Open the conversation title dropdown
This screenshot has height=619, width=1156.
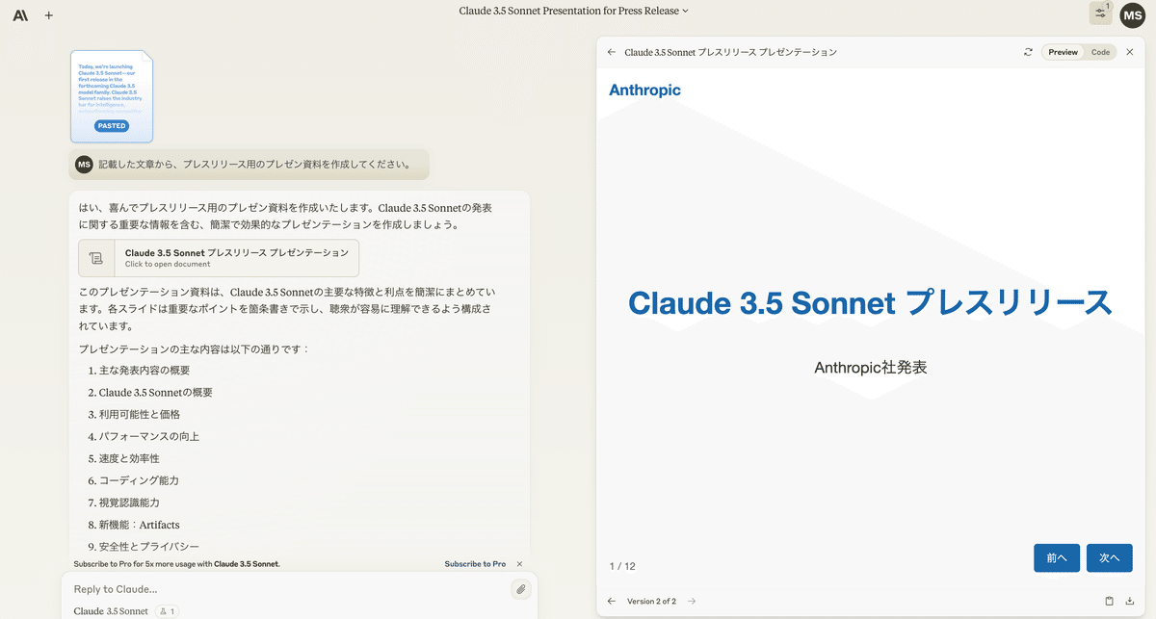574,11
